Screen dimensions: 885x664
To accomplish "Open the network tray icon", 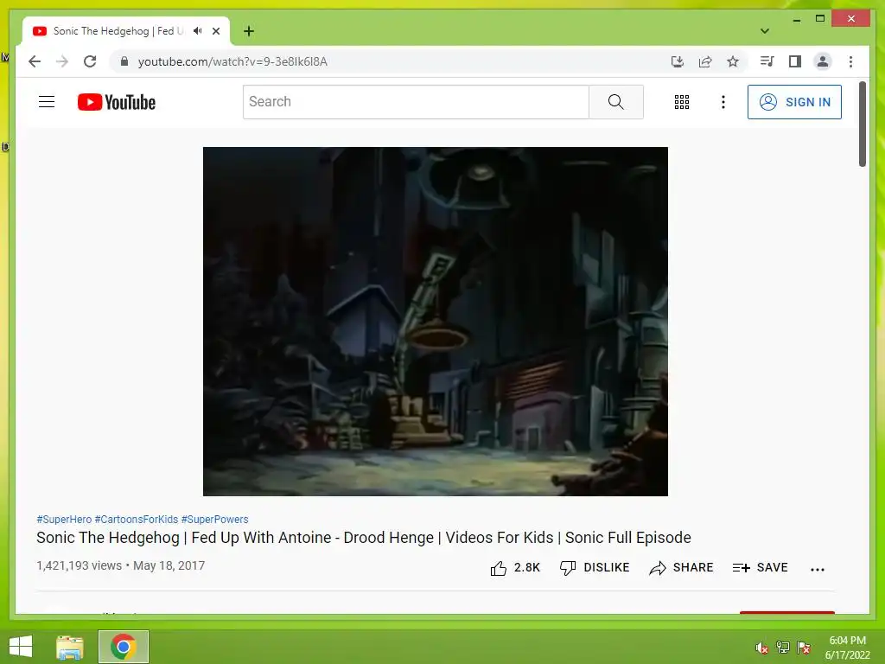I will (x=783, y=647).
